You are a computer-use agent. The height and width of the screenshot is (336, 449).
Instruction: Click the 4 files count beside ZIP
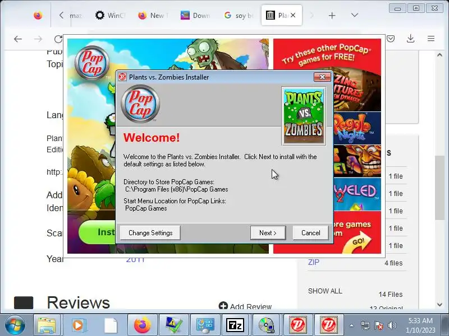393,263
